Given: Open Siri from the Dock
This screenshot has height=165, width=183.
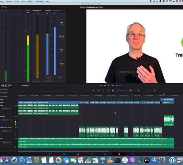Looking at the screenshot, I should pyautogui.click(x=7, y=160).
